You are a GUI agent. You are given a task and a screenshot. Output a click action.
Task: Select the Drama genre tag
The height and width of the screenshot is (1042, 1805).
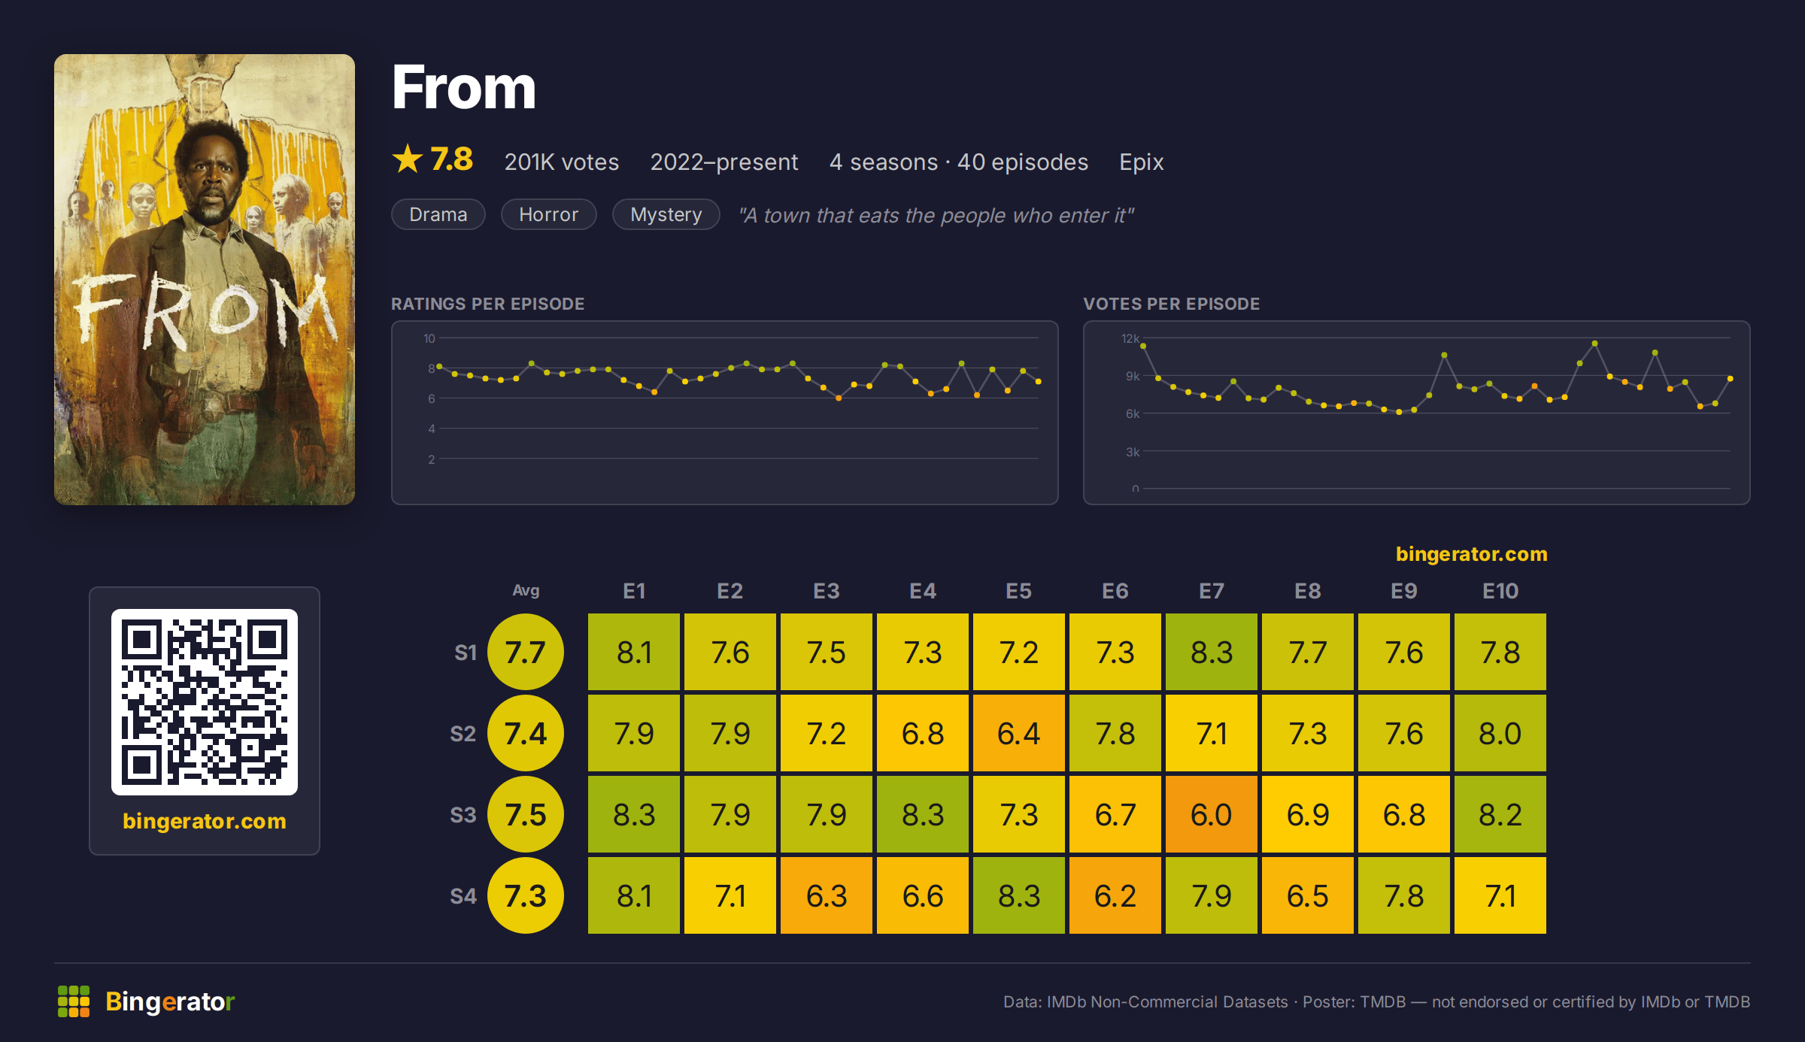pos(438,214)
